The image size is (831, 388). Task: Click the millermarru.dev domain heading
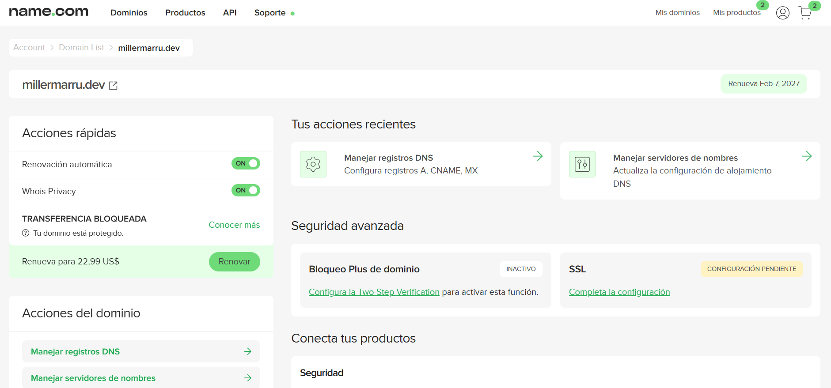64,85
